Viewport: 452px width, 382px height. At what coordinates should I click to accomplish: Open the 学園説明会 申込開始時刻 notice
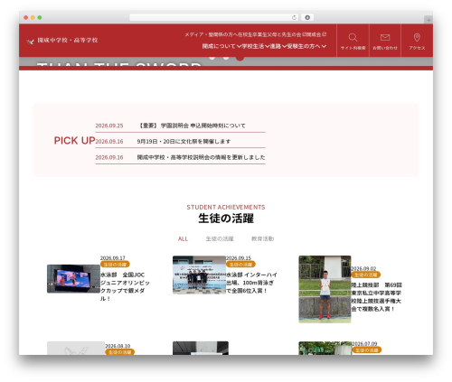(x=192, y=126)
